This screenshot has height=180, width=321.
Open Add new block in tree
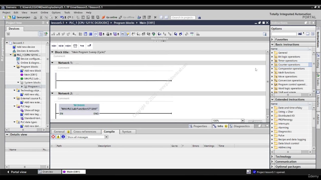point(32,71)
